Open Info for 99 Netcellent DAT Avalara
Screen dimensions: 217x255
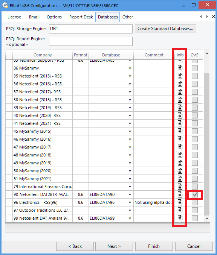point(180,218)
